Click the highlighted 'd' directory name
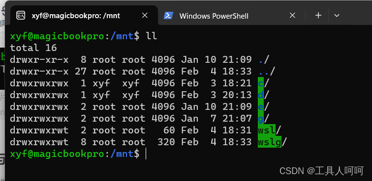Viewport: 372px width, 181px height. [x=261, y=95]
